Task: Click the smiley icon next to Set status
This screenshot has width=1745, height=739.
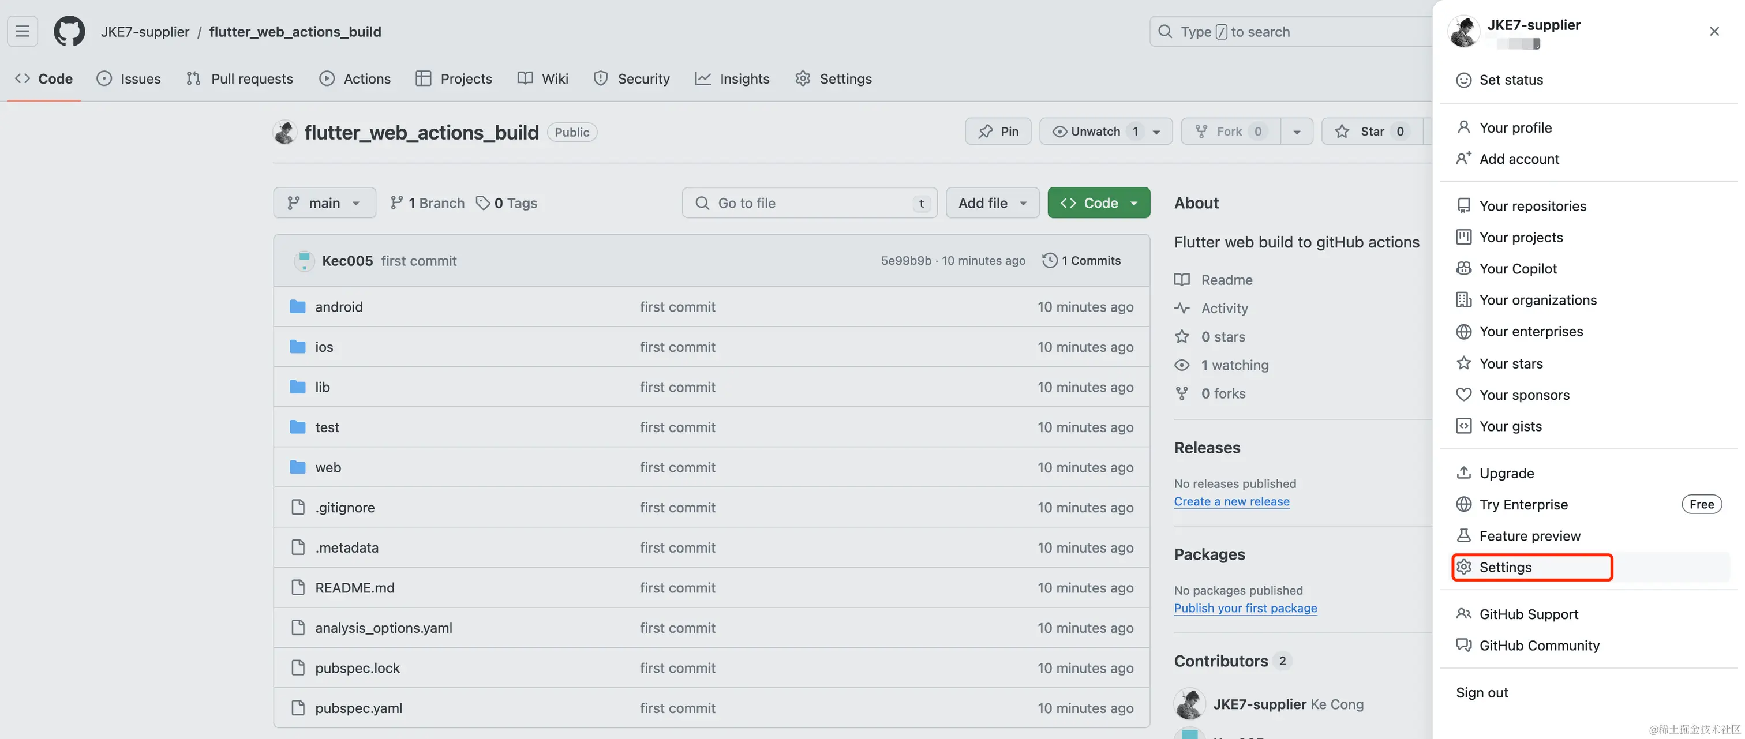Action: 1464,80
